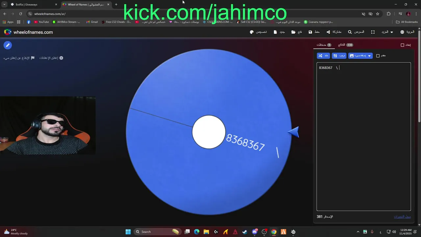Click the wheel center to spin

click(209, 132)
